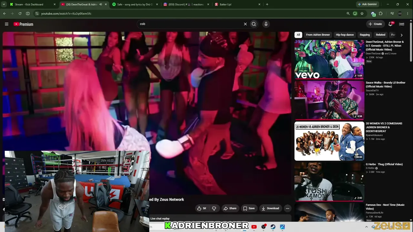Visit the FamousDex4Life channel link
Screen dimensions: 413x232
pos(374,213)
